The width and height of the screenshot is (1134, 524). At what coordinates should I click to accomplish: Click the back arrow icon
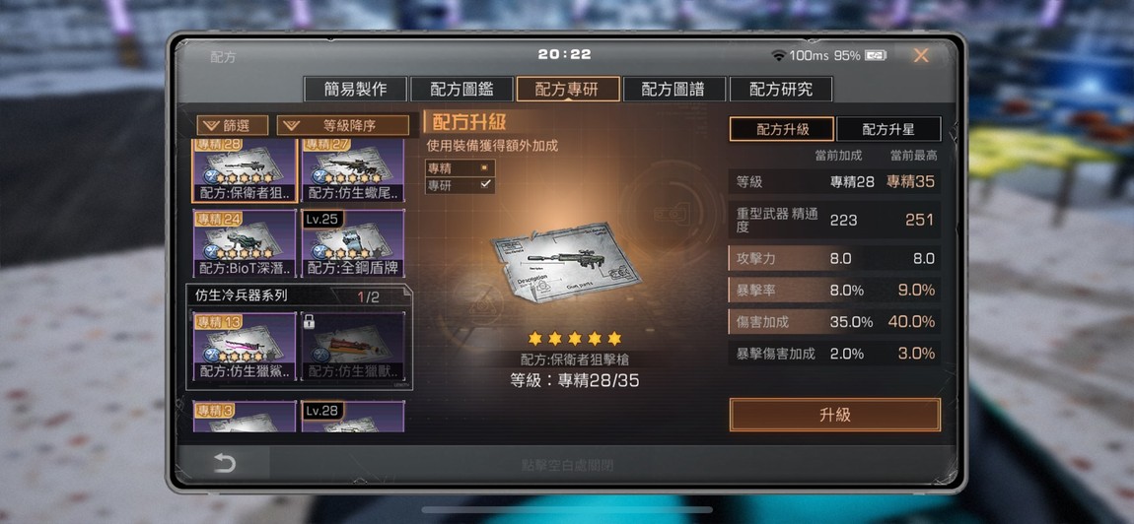(x=224, y=463)
